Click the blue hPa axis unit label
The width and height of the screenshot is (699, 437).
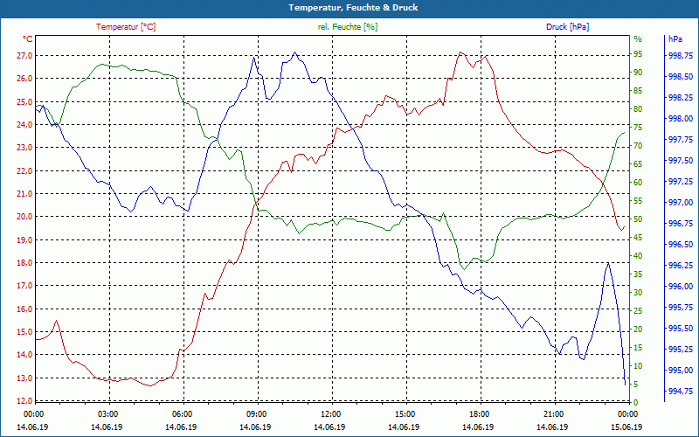point(675,39)
